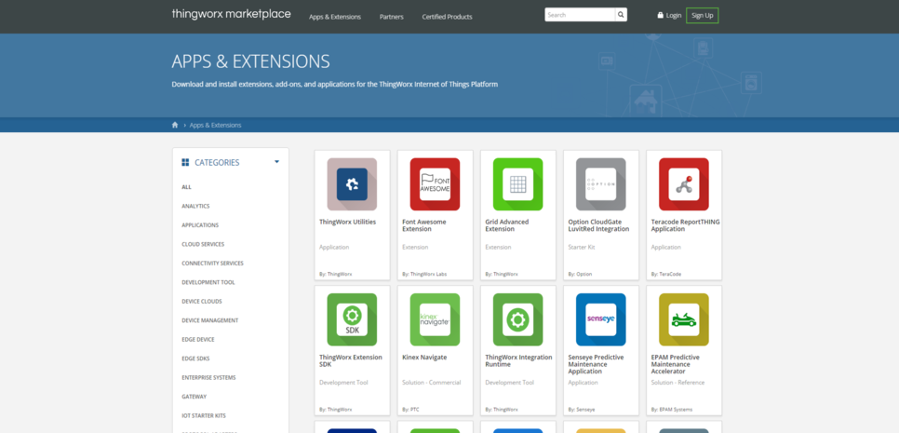This screenshot has height=433, width=899.
Task: Click Teracode ReportTHING Application title
Action: tap(685, 225)
